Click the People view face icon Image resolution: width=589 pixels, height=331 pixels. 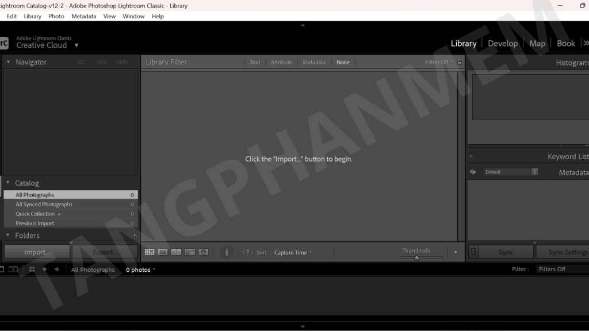(x=203, y=252)
